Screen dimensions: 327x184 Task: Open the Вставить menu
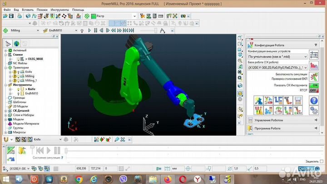pos(27,10)
